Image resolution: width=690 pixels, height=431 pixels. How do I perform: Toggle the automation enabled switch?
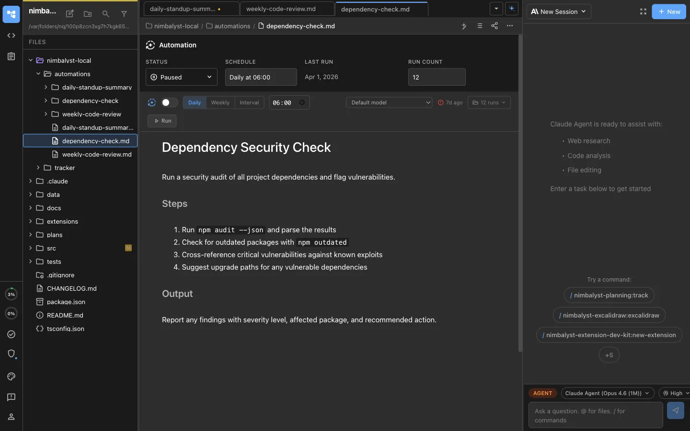(169, 102)
